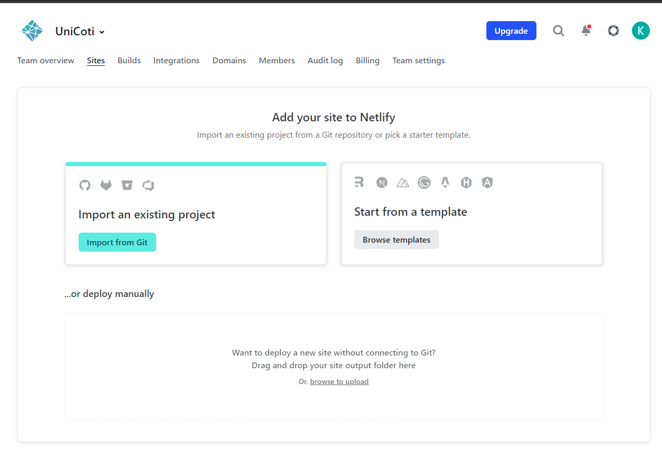Click 'Start from a template' heading
The height and width of the screenshot is (460, 662).
(x=411, y=212)
